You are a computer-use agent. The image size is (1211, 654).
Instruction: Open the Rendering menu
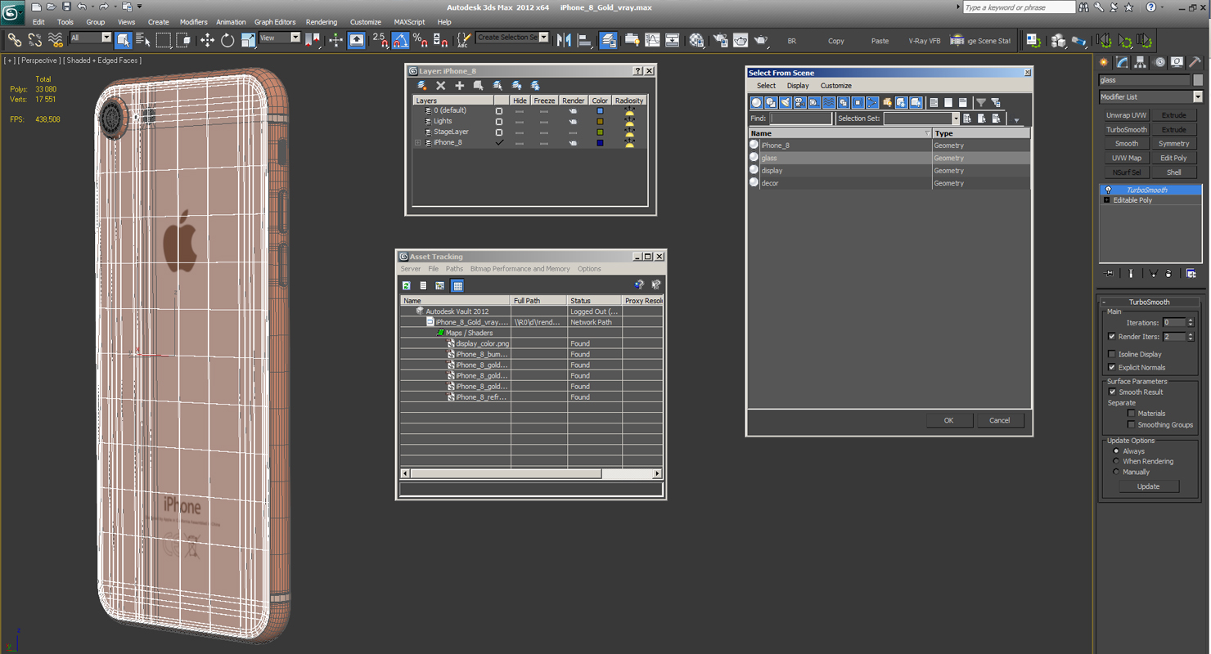pos(321,22)
